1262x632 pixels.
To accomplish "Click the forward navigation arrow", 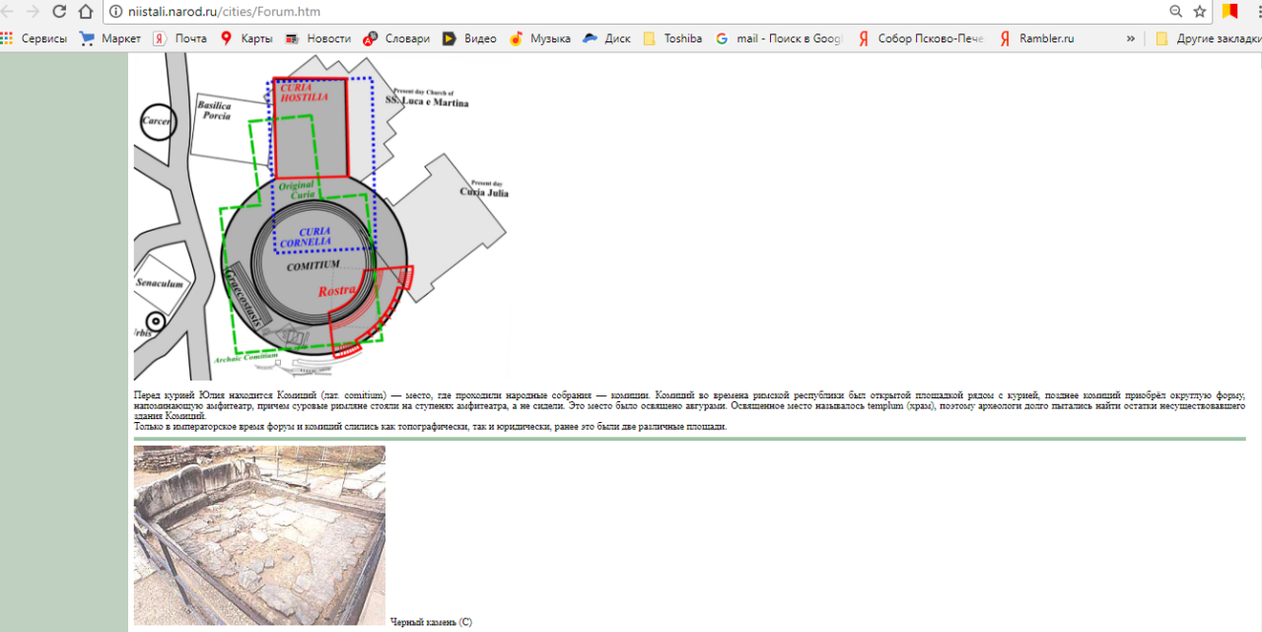I will (x=34, y=12).
